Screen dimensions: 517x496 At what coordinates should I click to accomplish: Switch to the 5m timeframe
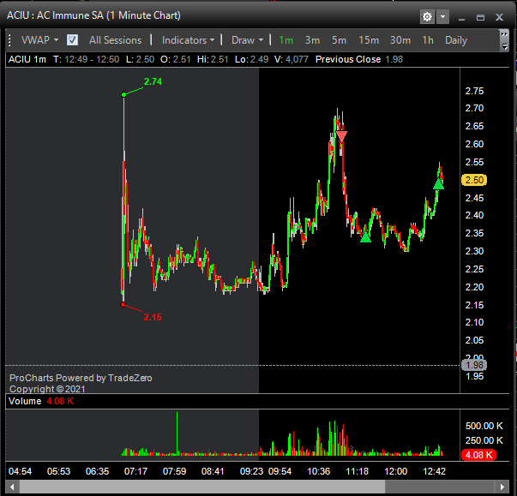click(x=339, y=40)
